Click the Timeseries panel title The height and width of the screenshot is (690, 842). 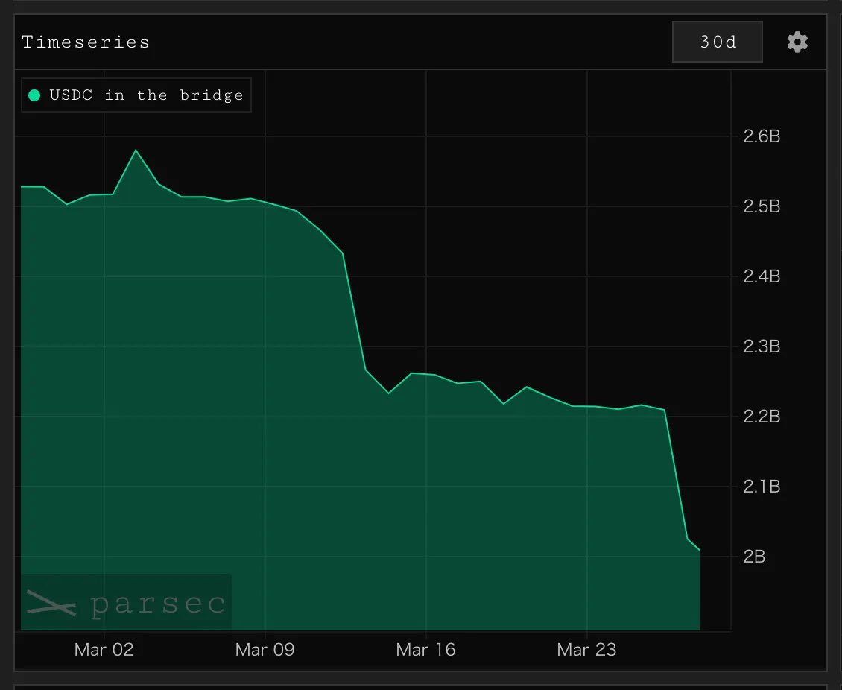tap(86, 42)
